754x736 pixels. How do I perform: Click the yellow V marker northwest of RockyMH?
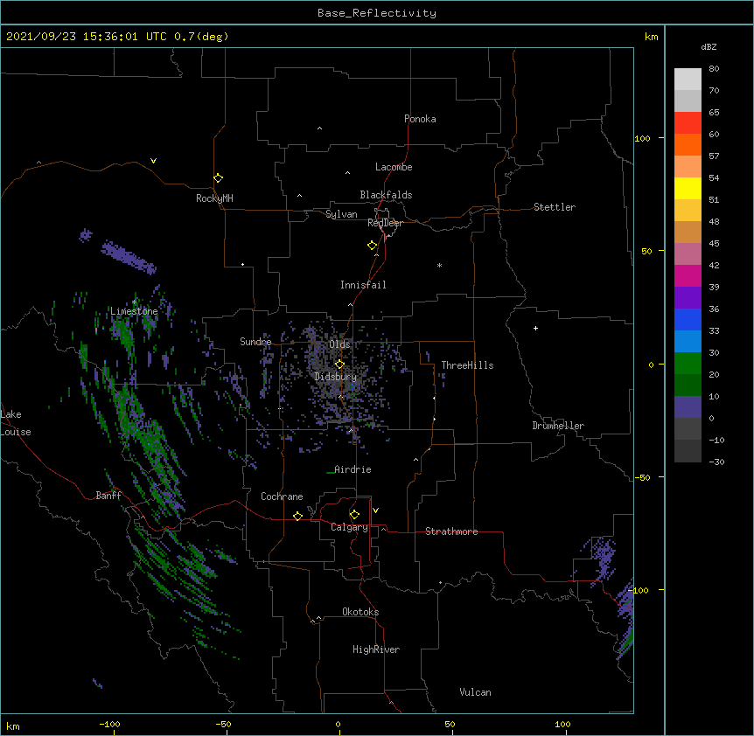153,161
